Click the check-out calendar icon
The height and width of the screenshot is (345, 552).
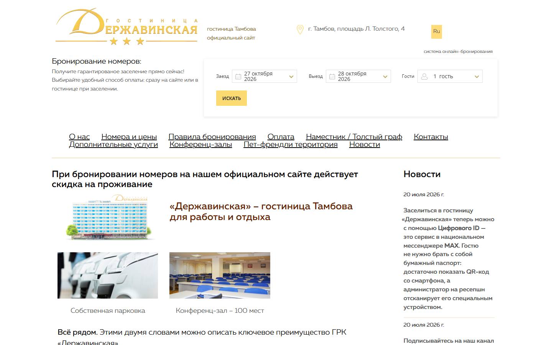(x=332, y=77)
